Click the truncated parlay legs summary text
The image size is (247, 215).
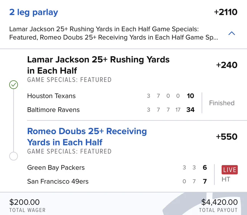pyautogui.click(x=114, y=33)
